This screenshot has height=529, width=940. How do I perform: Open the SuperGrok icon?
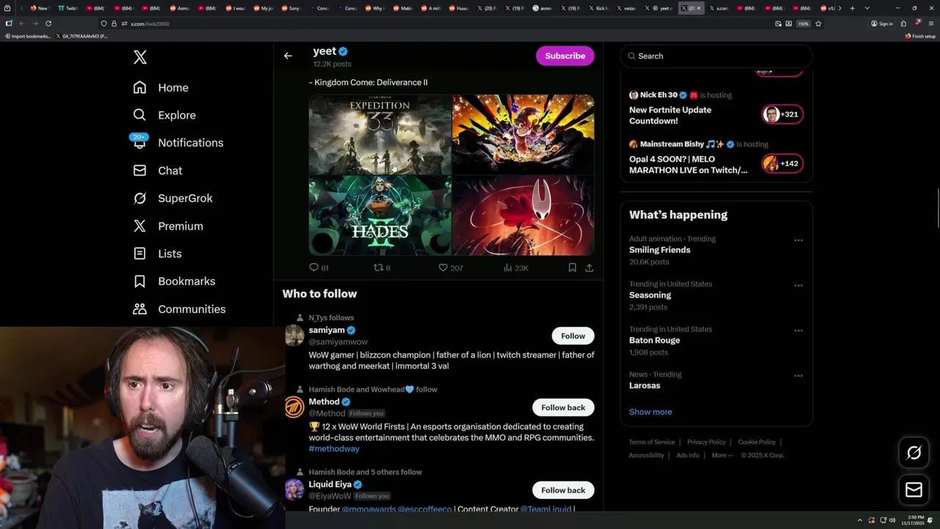click(140, 198)
